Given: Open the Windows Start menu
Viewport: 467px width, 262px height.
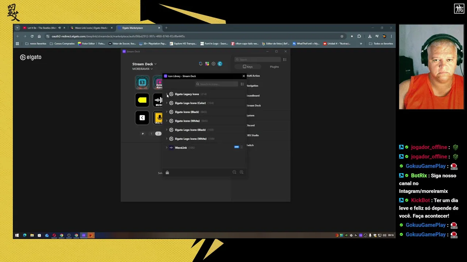Looking at the screenshot, I should 17,235.
